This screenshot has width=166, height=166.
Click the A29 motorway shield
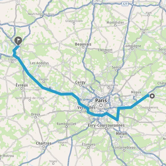125,4
